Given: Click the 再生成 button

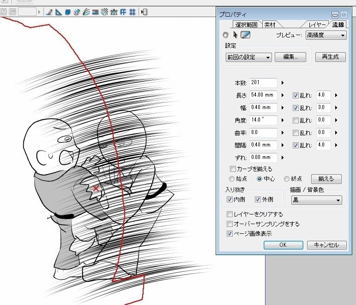Looking at the screenshot, I should tap(330, 57).
